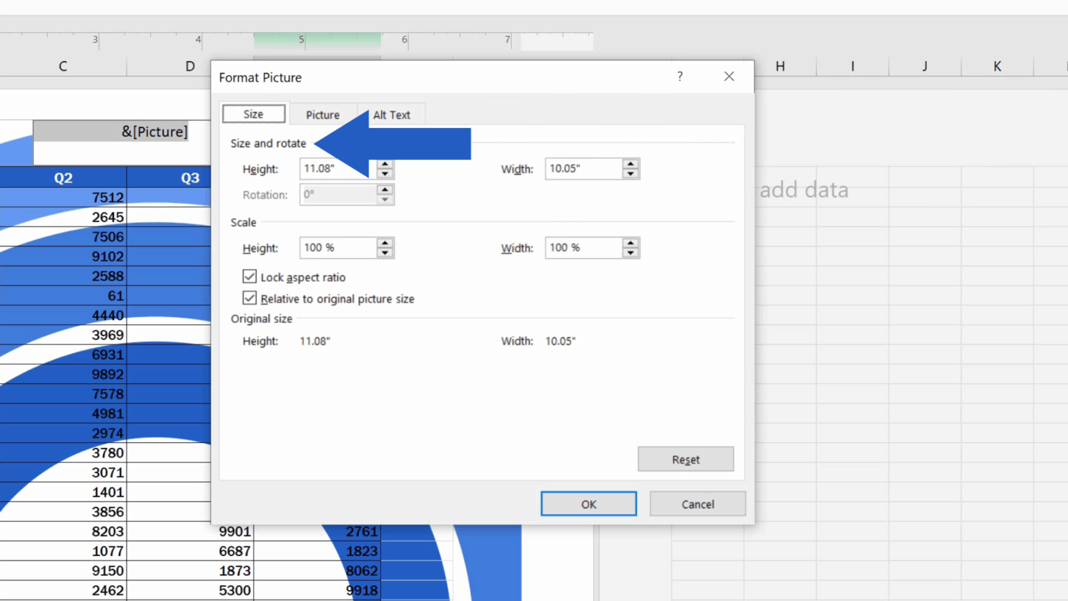Uncheck Lock aspect ratio
The width and height of the screenshot is (1068, 601).
click(249, 277)
